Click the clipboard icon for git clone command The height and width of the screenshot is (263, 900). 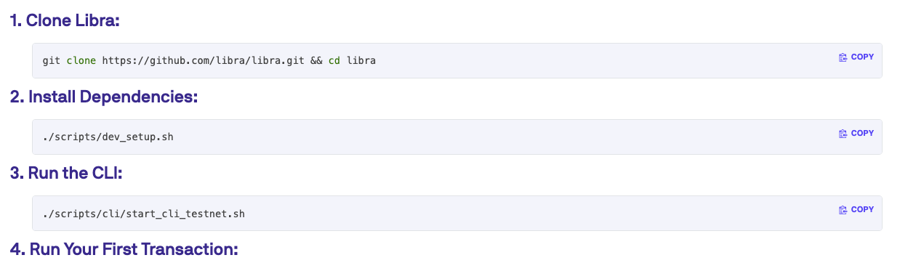point(843,57)
